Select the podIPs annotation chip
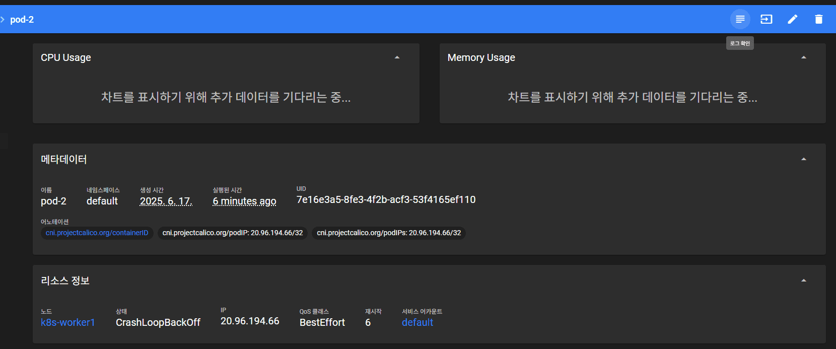Screen dimensions: 836x349 pyautogui.click(x=388, y=233)
